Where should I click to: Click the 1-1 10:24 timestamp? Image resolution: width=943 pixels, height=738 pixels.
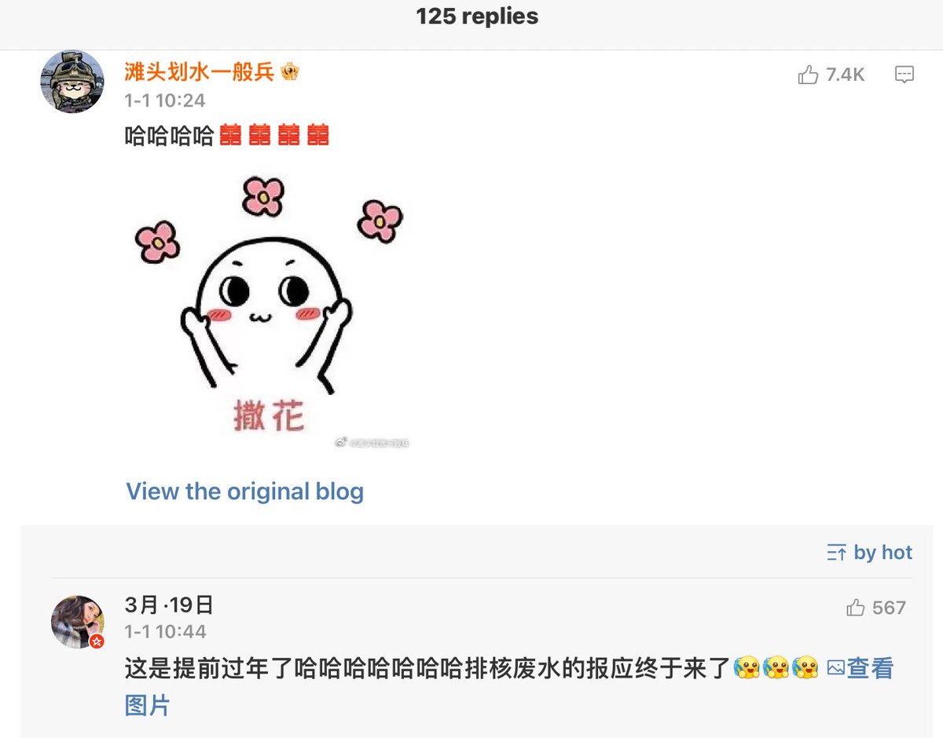click(165, 100)
